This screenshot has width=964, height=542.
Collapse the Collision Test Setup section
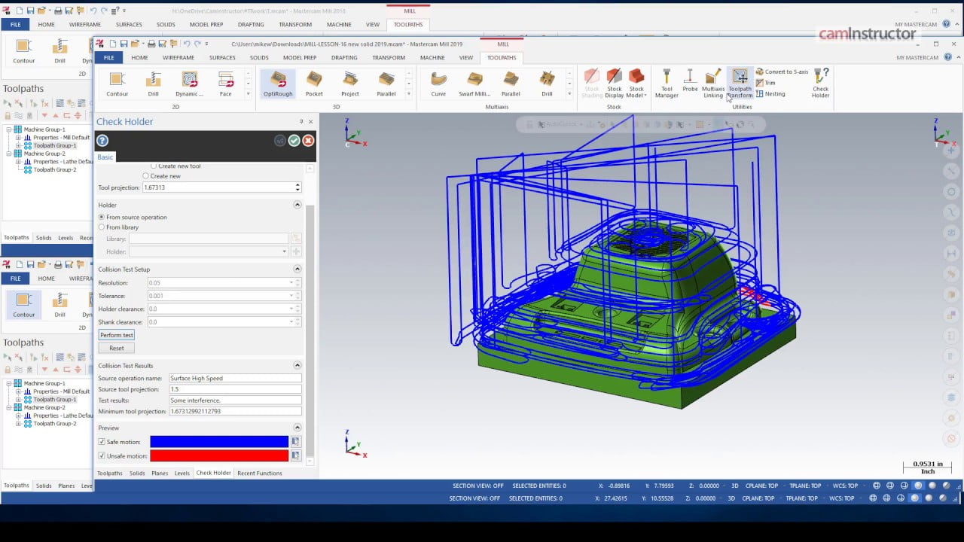[x=297, y=269]
